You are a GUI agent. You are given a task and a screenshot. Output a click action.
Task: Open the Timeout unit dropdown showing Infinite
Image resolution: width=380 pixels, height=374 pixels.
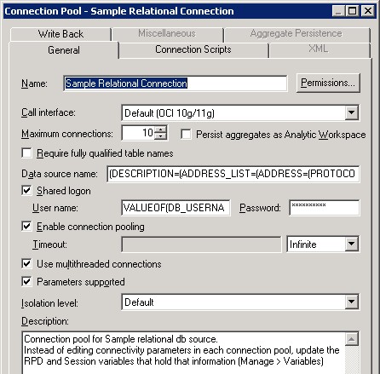pos(351,245)
